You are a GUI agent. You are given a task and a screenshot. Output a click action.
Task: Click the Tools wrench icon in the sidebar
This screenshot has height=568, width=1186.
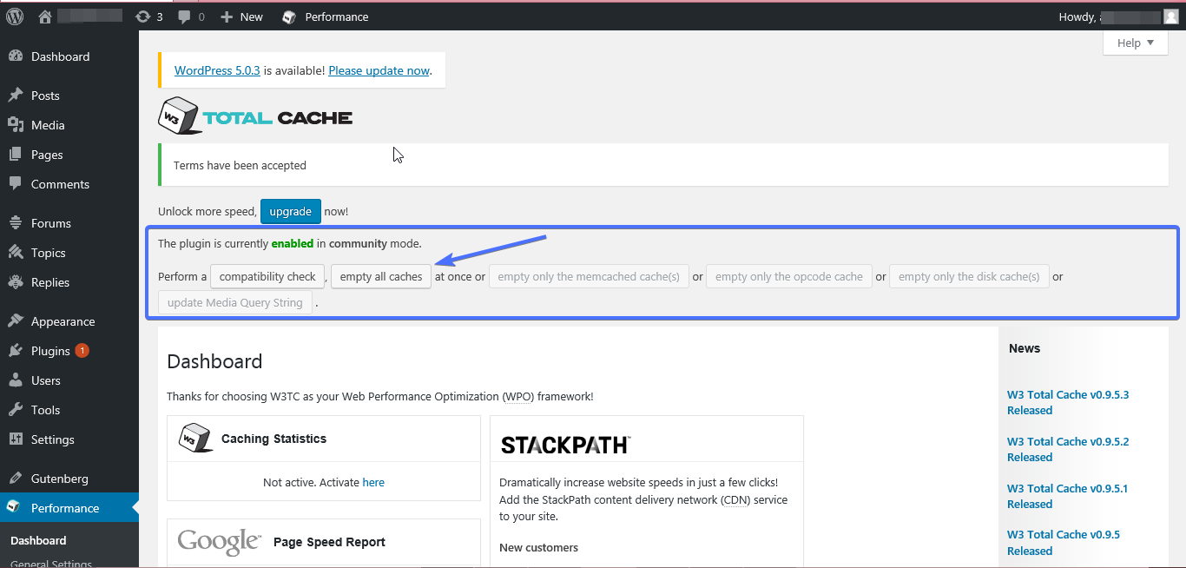(x=16, y=410)
